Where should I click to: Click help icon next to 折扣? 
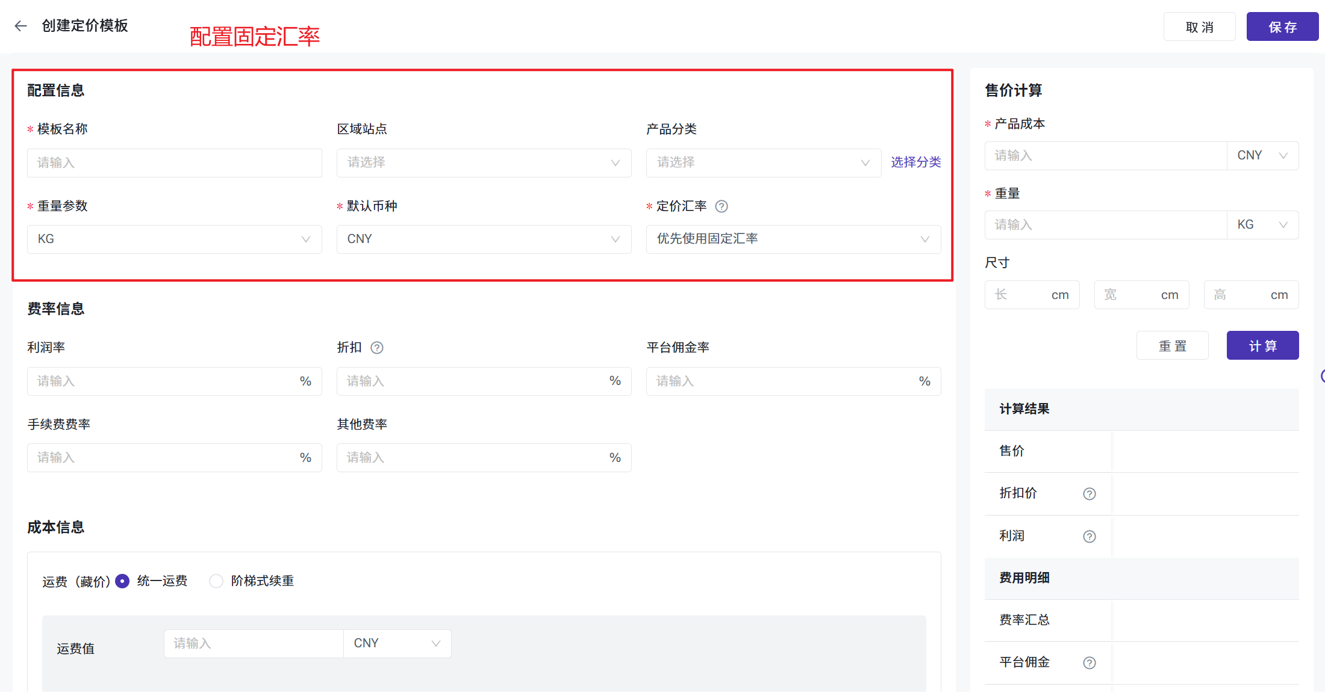tap(377, 348)
